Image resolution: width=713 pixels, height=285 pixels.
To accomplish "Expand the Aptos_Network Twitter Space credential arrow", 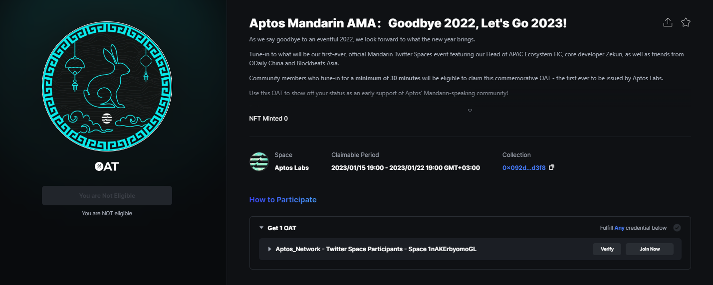I will click(x=270, y=249).
